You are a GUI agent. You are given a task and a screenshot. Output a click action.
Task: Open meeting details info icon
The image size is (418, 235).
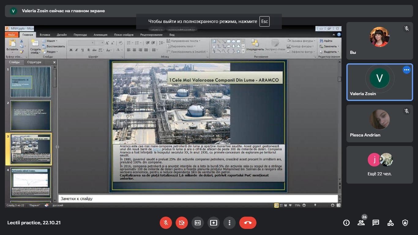pyautogui.click(x=346, y=223)
